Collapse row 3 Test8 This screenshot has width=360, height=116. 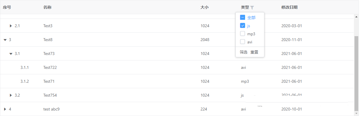click(x=5, y=40)
